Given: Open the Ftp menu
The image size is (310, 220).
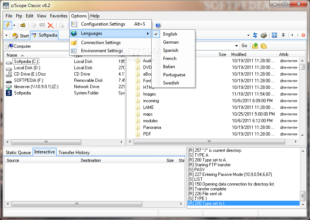Looking at the screenshot, I should (19, 16).
